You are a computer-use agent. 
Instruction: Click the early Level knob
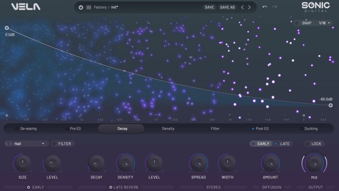point(52,163)
